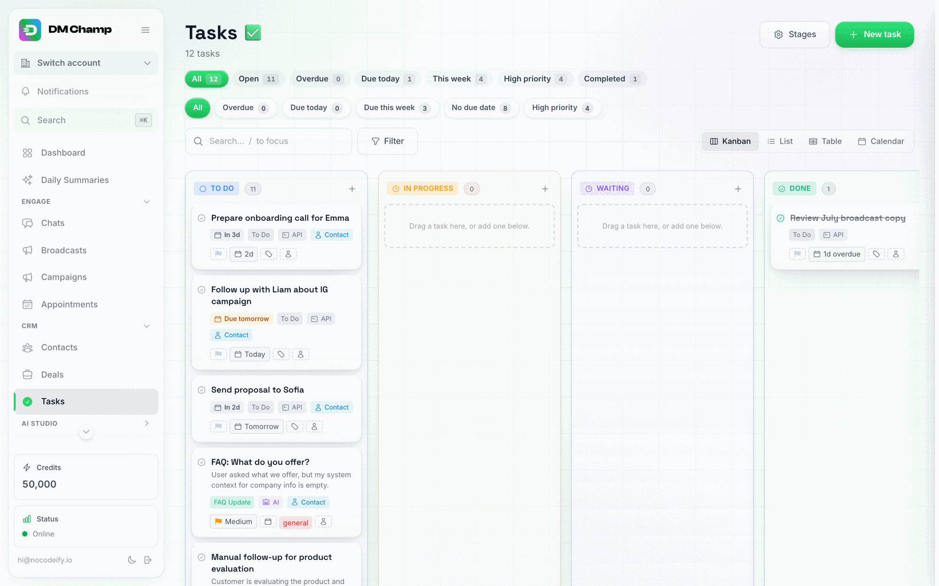Collapse the CRM section
939x586 pixels.
tap(146, 326)
